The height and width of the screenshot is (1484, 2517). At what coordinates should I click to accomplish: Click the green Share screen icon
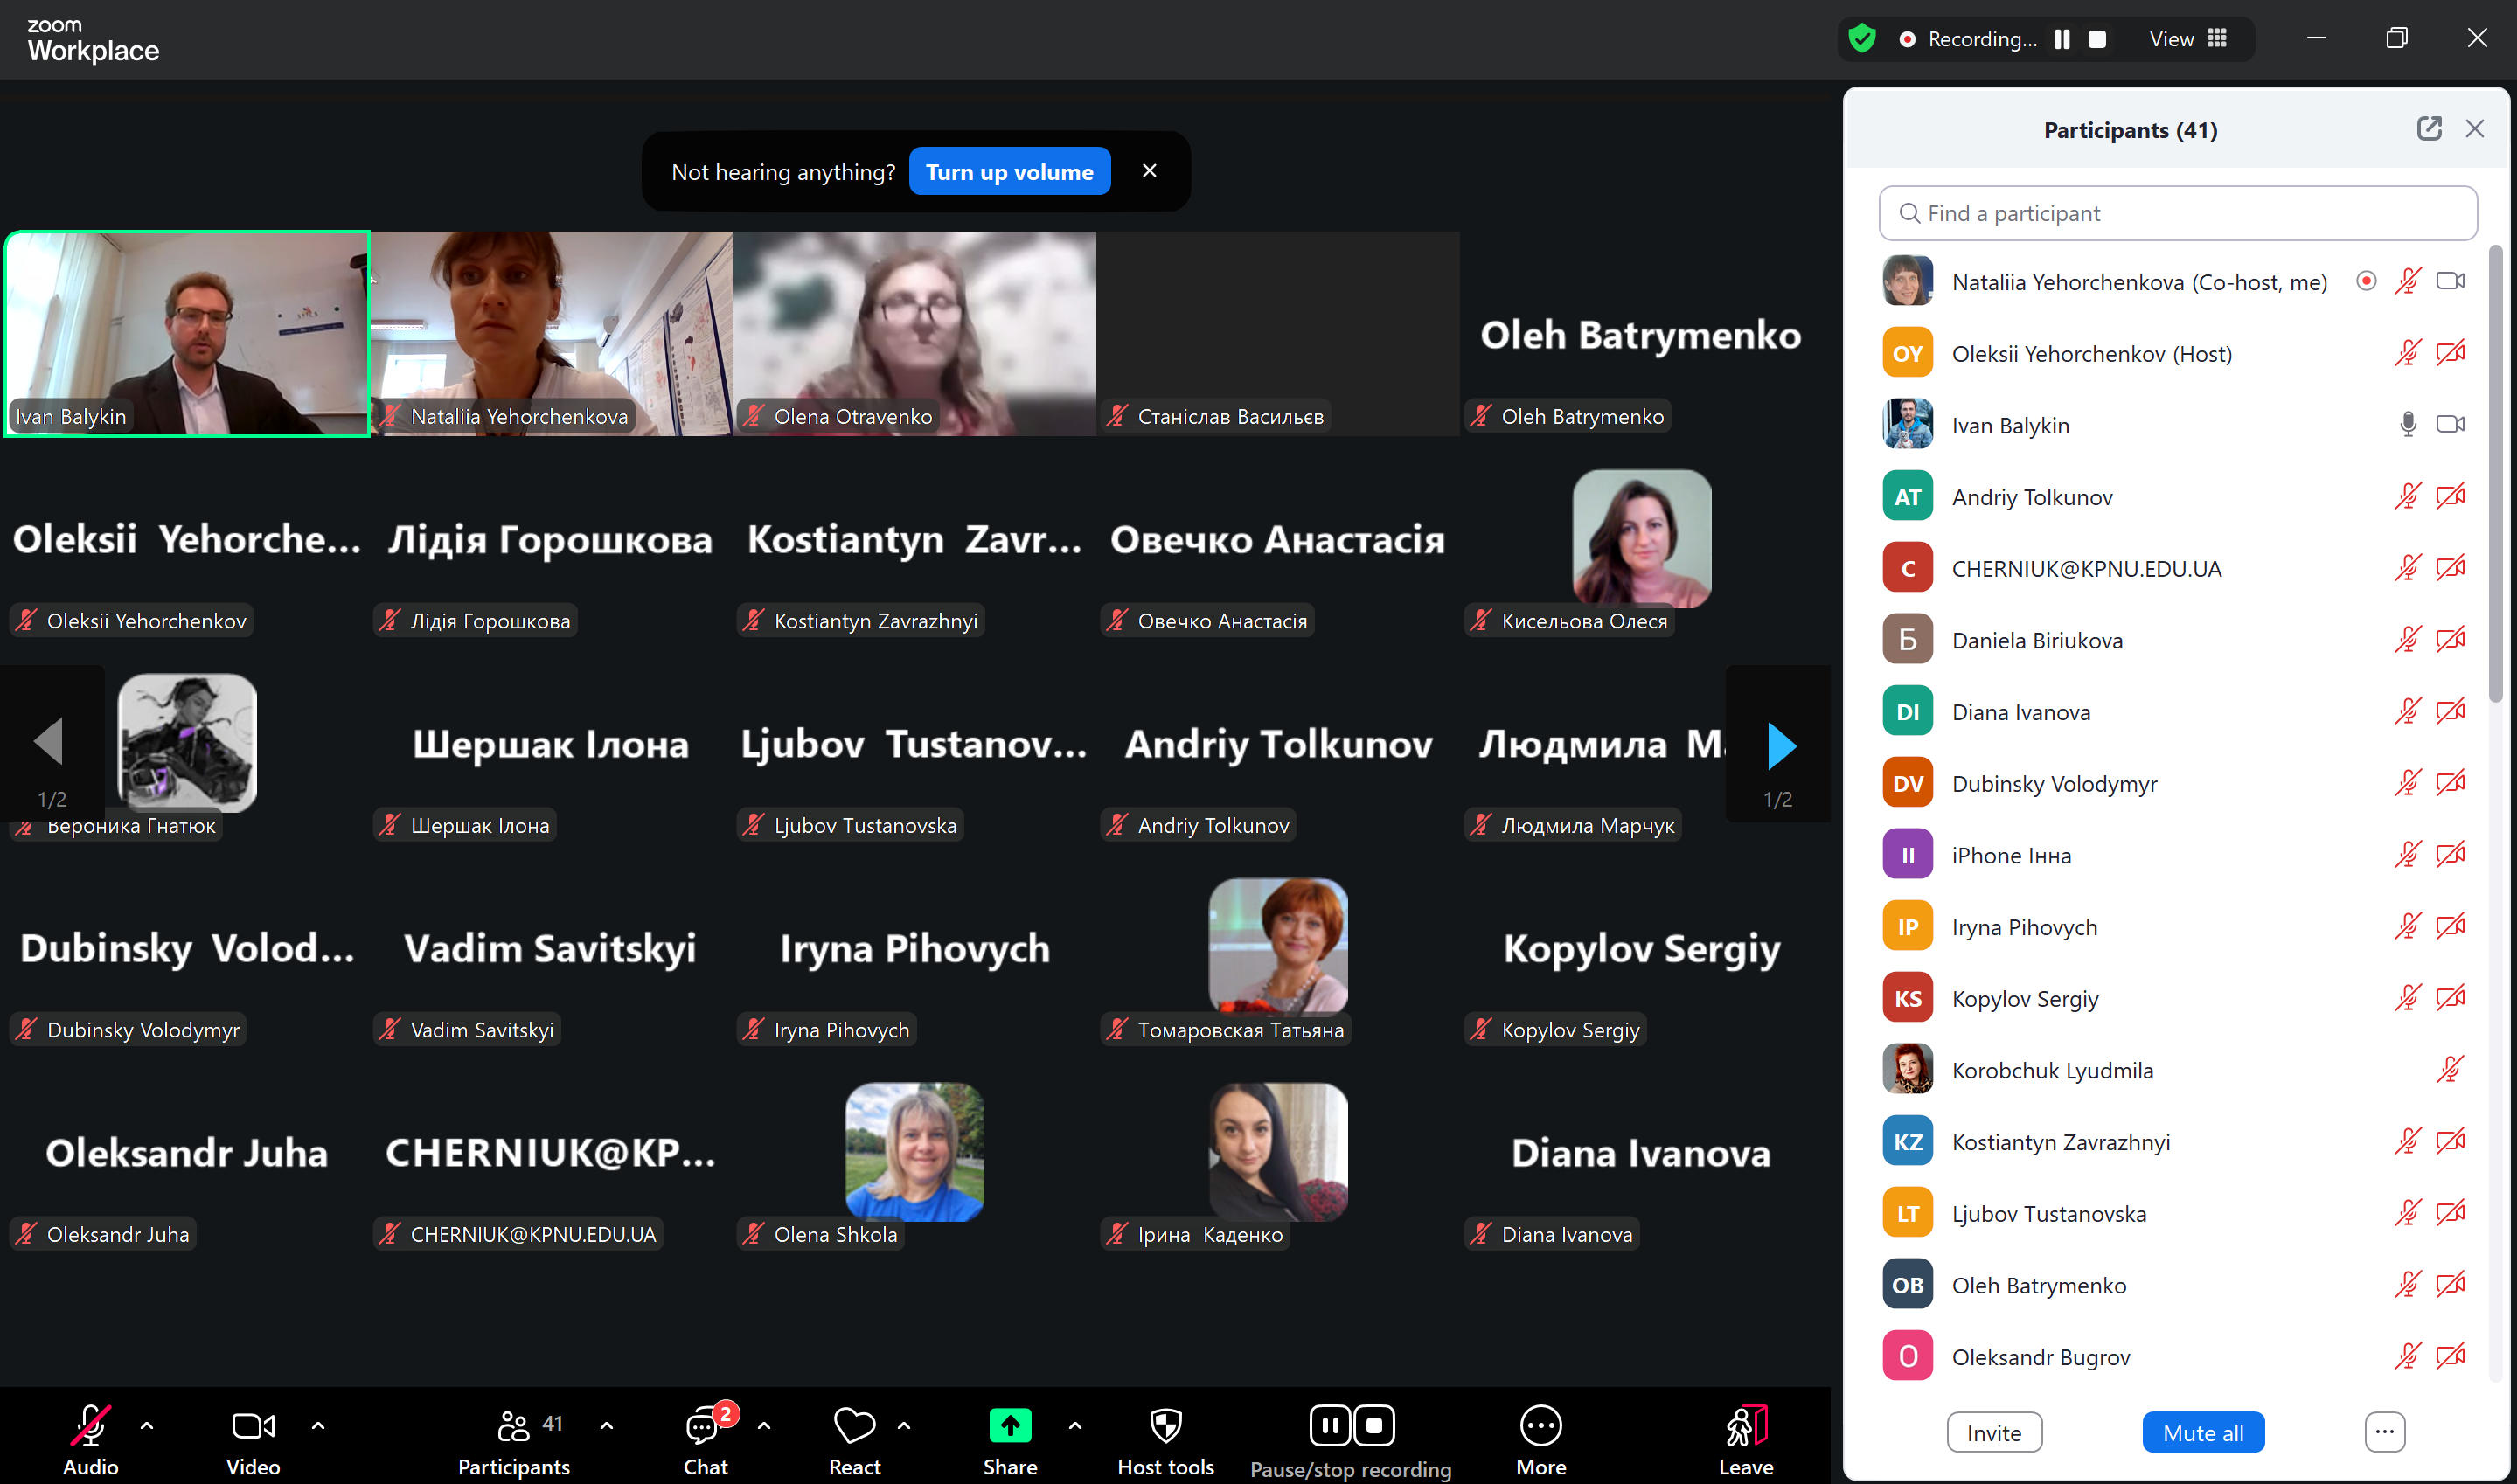[1009, 1426]
